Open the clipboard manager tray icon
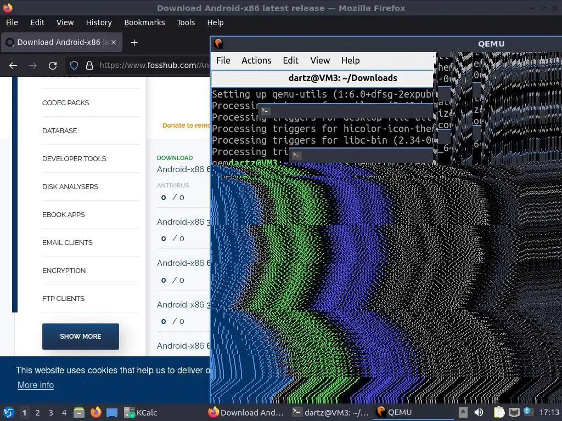This screenshot has width=562, height=421. [x=499, y=412]
